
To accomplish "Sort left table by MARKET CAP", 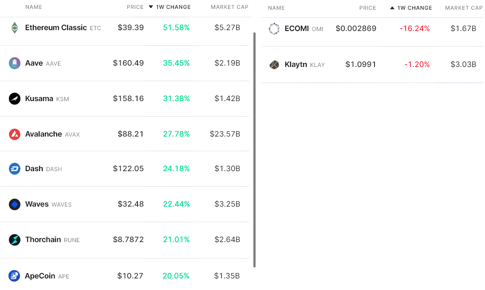I will tap(229, 7).
